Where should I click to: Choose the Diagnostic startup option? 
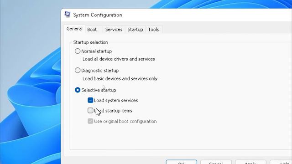(x=78, y=71)
